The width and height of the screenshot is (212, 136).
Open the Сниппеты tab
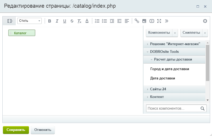tap(191, 33)
